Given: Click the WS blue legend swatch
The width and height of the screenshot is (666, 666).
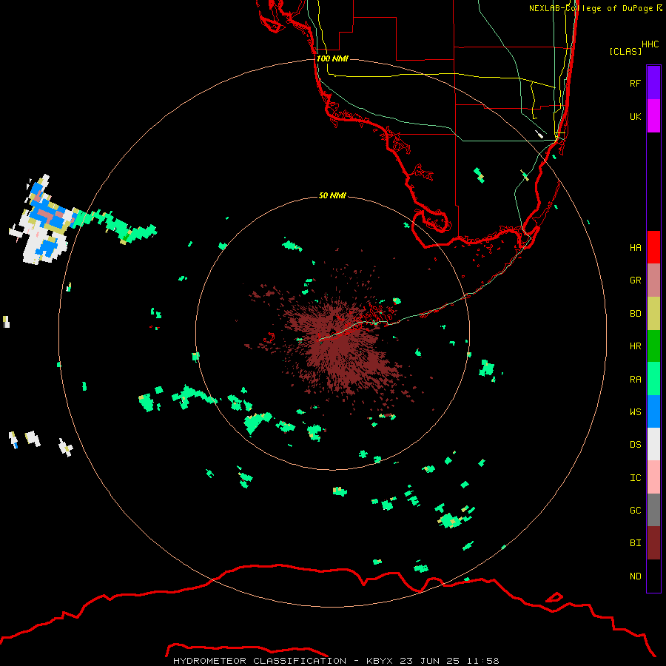Looking at the screenshot, I should pyautogui.click(x=653, y=411).
